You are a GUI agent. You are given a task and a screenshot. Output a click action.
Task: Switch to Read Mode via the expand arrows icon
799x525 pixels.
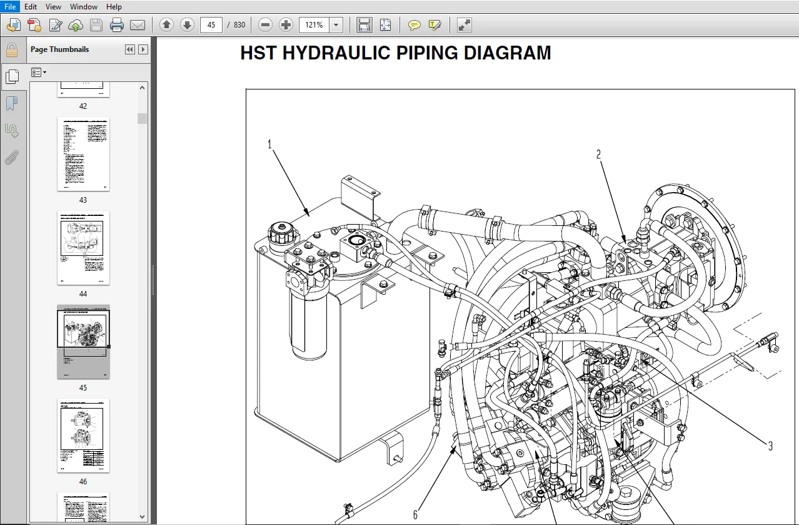tap(464, 25)
